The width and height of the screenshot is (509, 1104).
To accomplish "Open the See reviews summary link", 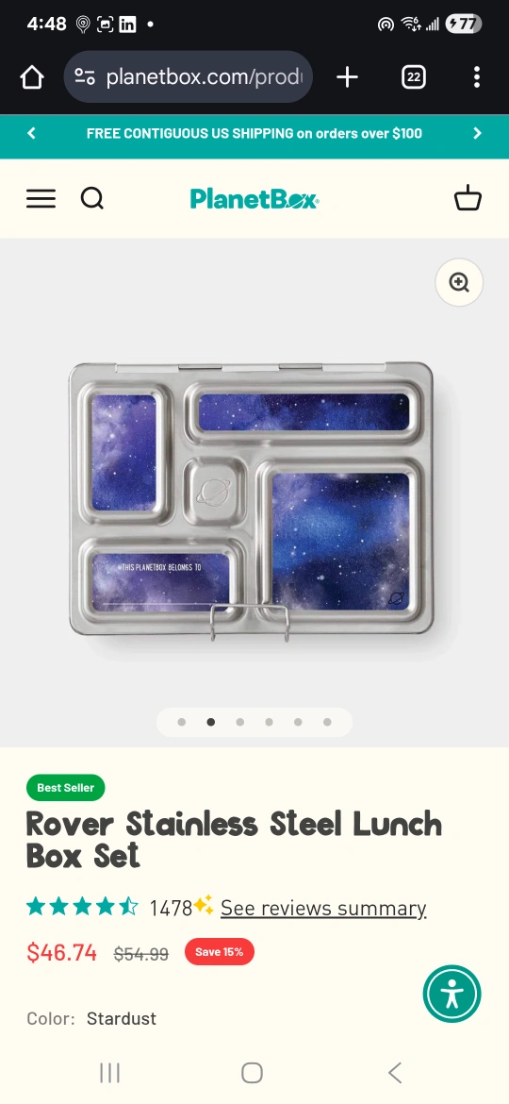I will [323, 908].
